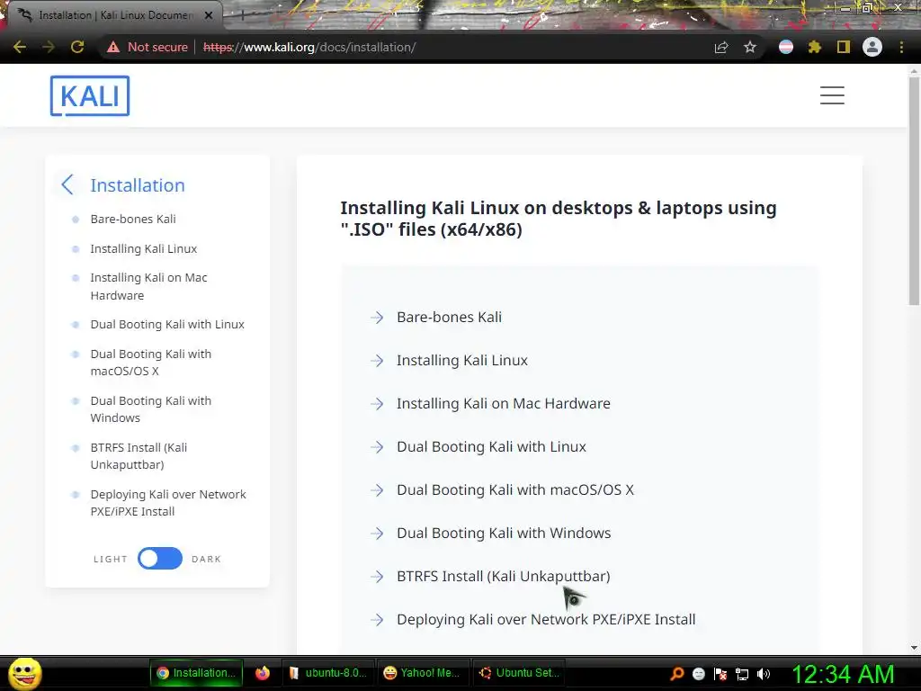The image size is (921, 691).
Task: Click the address bar URL
Action: tap(309, 47)
